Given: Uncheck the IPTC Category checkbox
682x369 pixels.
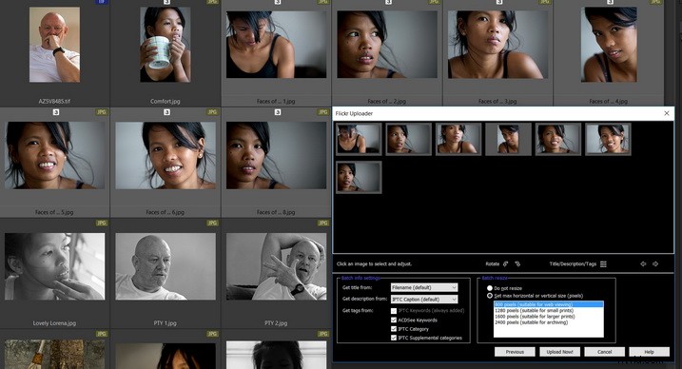Looking at the screenshot, I should pos(394,329).
